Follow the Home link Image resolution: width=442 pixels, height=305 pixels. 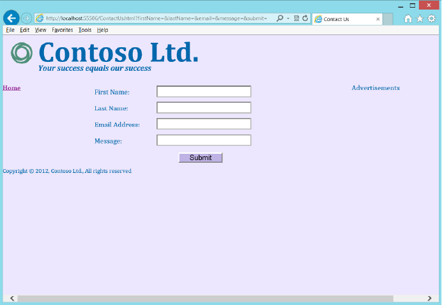(x=11, y=88)
